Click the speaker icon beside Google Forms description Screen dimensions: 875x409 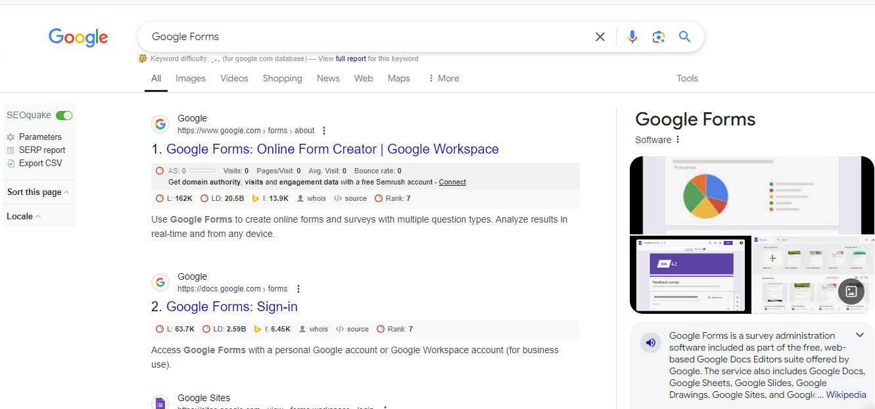[650, 343]
